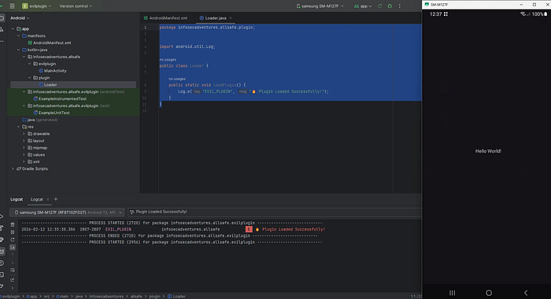Open the samsung SM-M127F device dropdown in Logcat
551x299 pixels.
pos(67,212)
